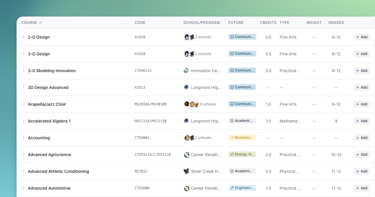Sort courses by the CODE column header
Viewport: 375px width, 197px height.
tap(140, 22)
